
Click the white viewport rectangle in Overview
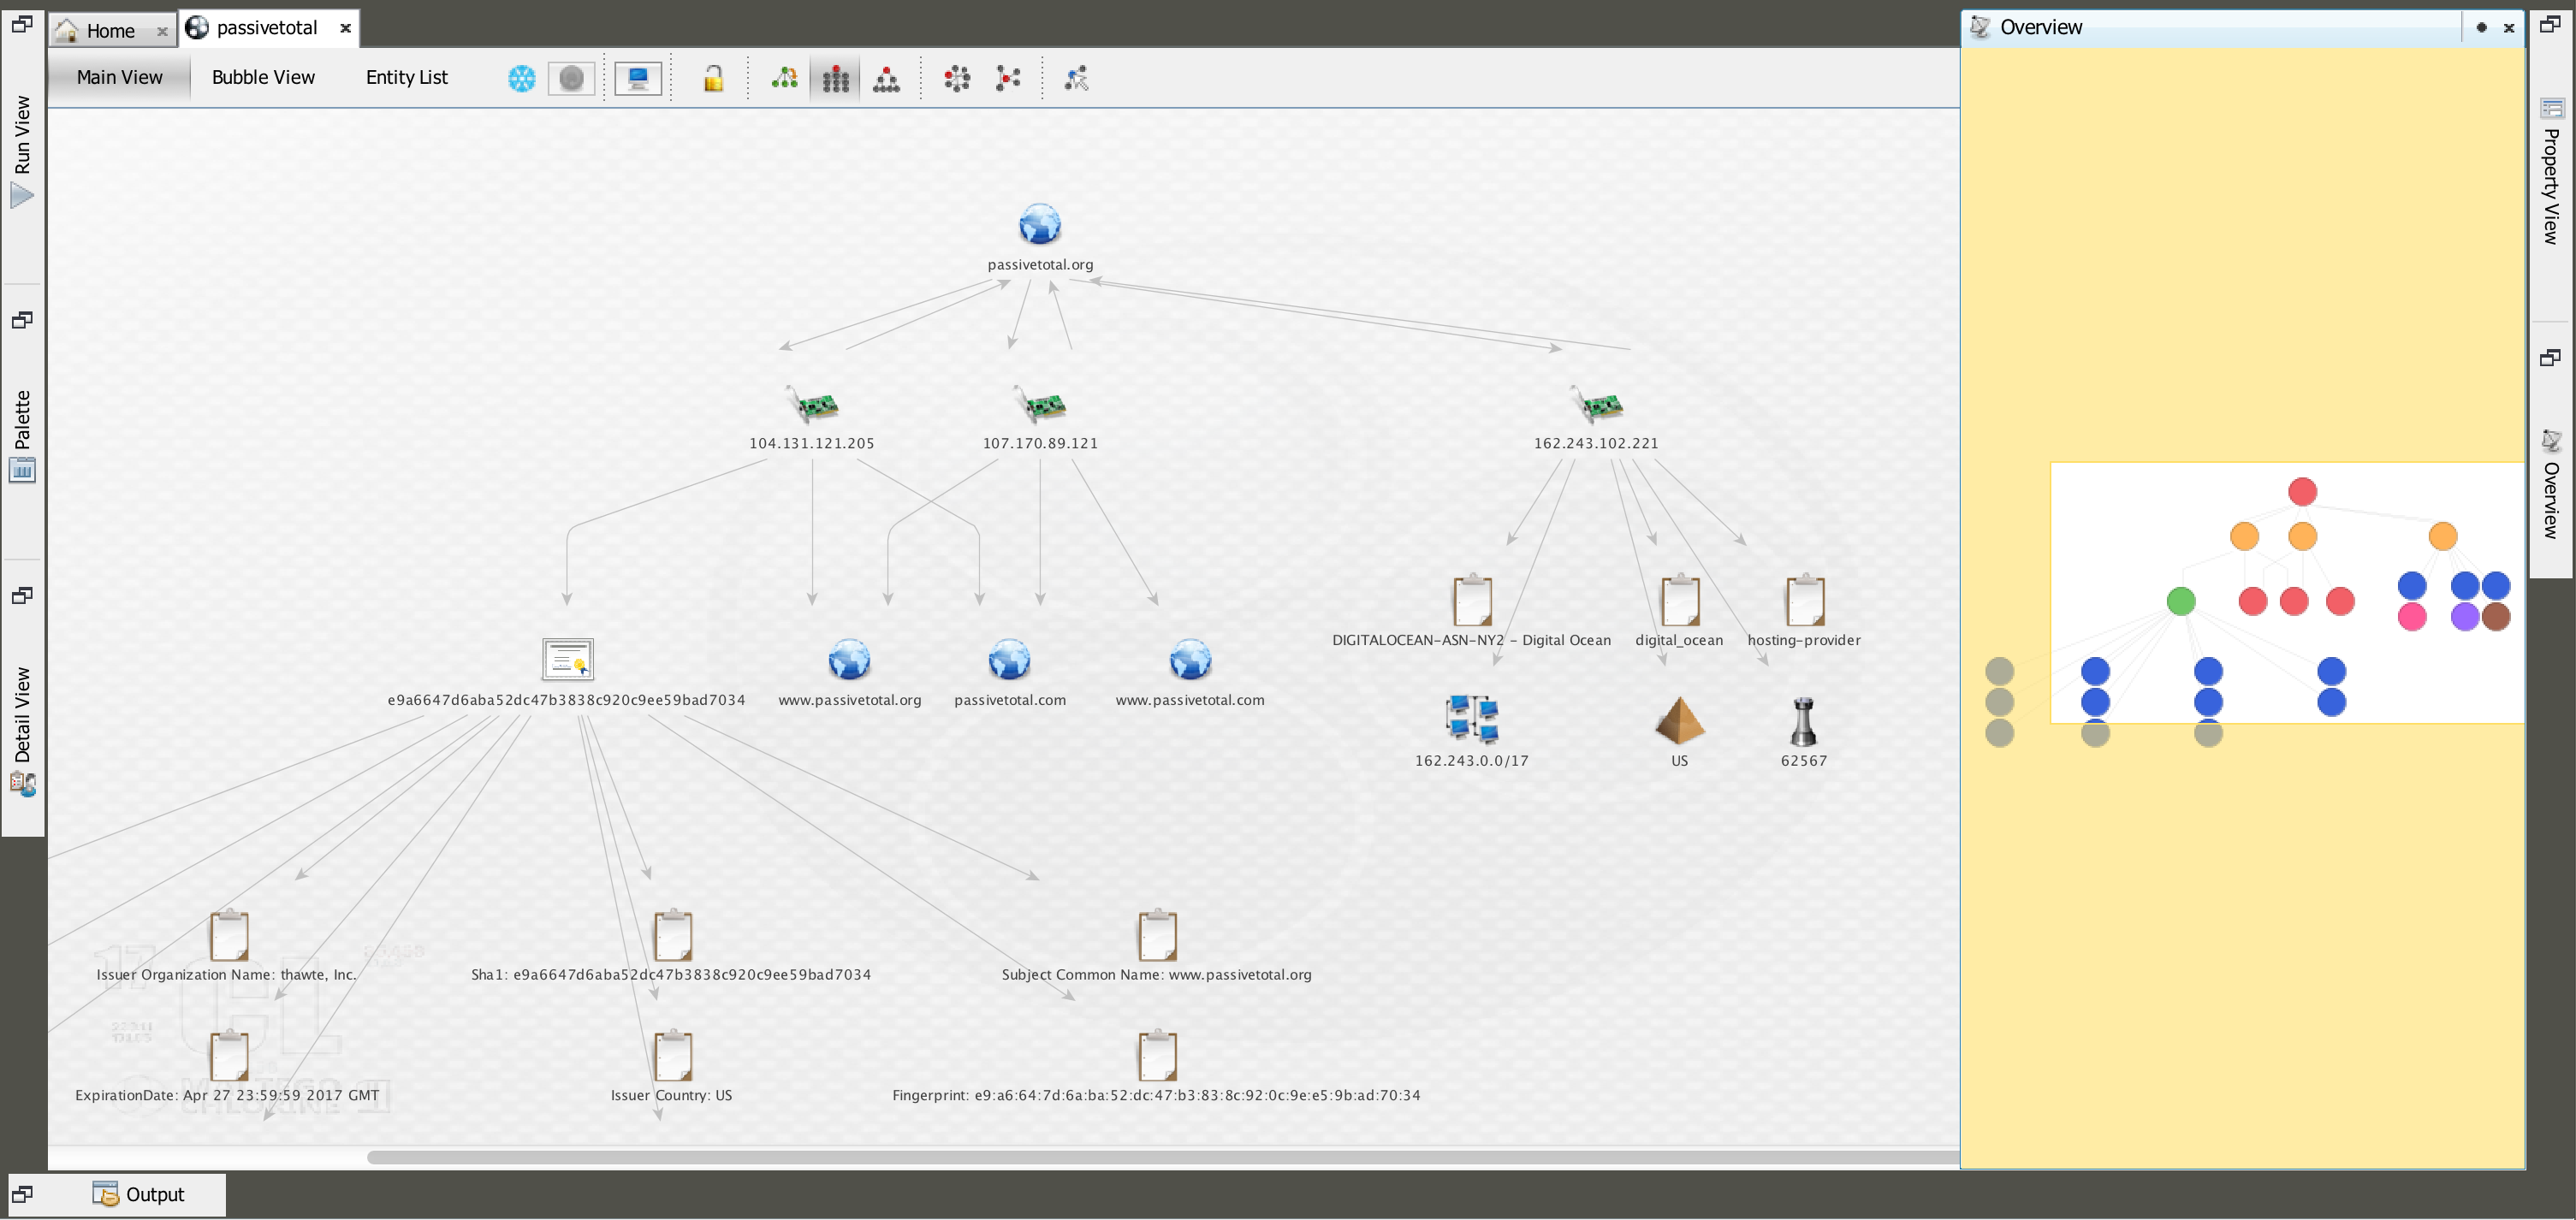(x=2287, y=592)
